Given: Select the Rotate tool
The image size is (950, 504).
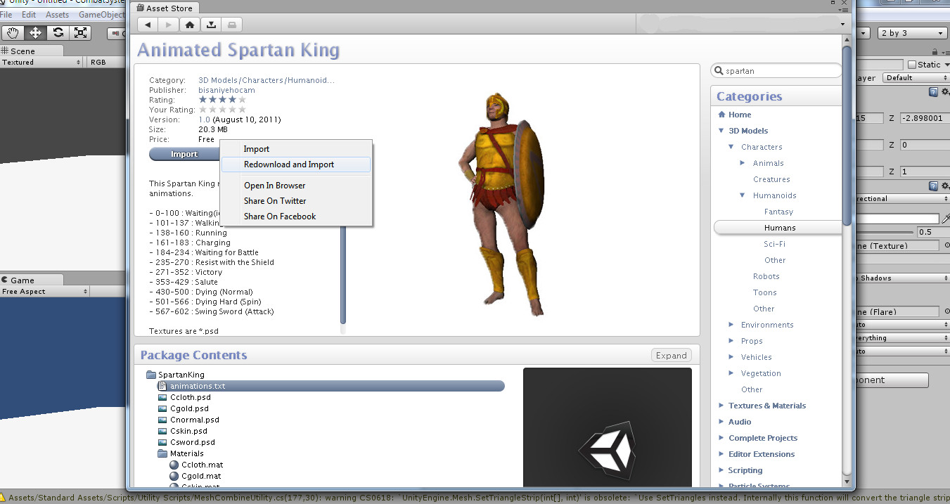Looking at the screenshot, I should (x=58, y=32).
